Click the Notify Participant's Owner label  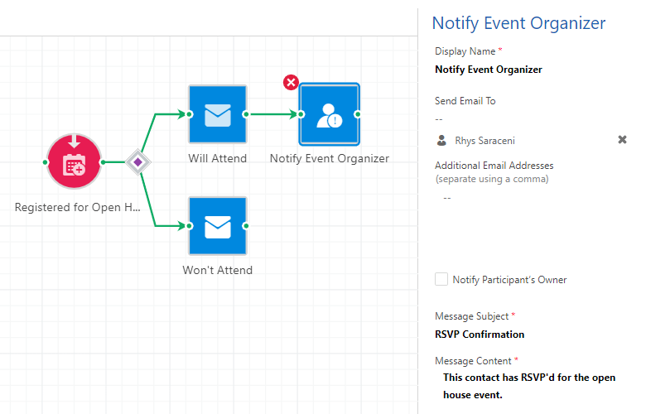(x=509, y=280)
